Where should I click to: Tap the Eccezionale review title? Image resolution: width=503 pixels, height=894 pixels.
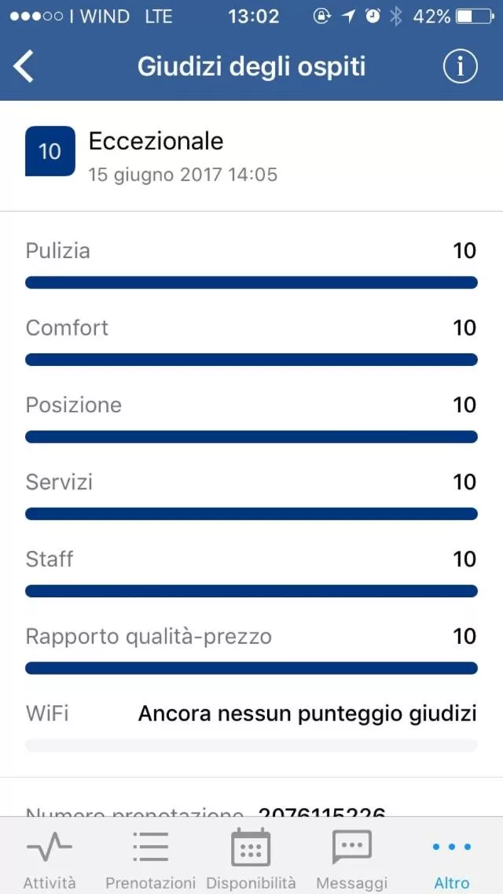(x=156, y=142)
